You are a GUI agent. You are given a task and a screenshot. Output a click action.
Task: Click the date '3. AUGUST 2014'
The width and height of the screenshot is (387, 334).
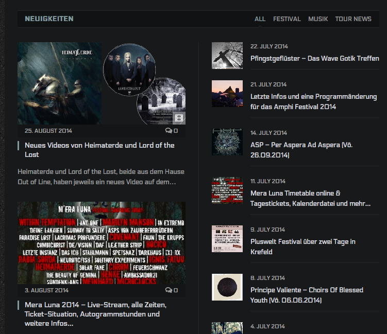coord(47,290)
